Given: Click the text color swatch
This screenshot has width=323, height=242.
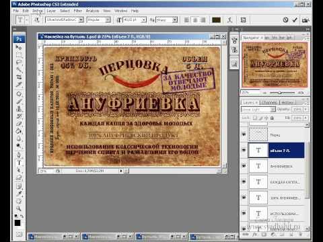Looking at the screenshot, I should point(216,20).
